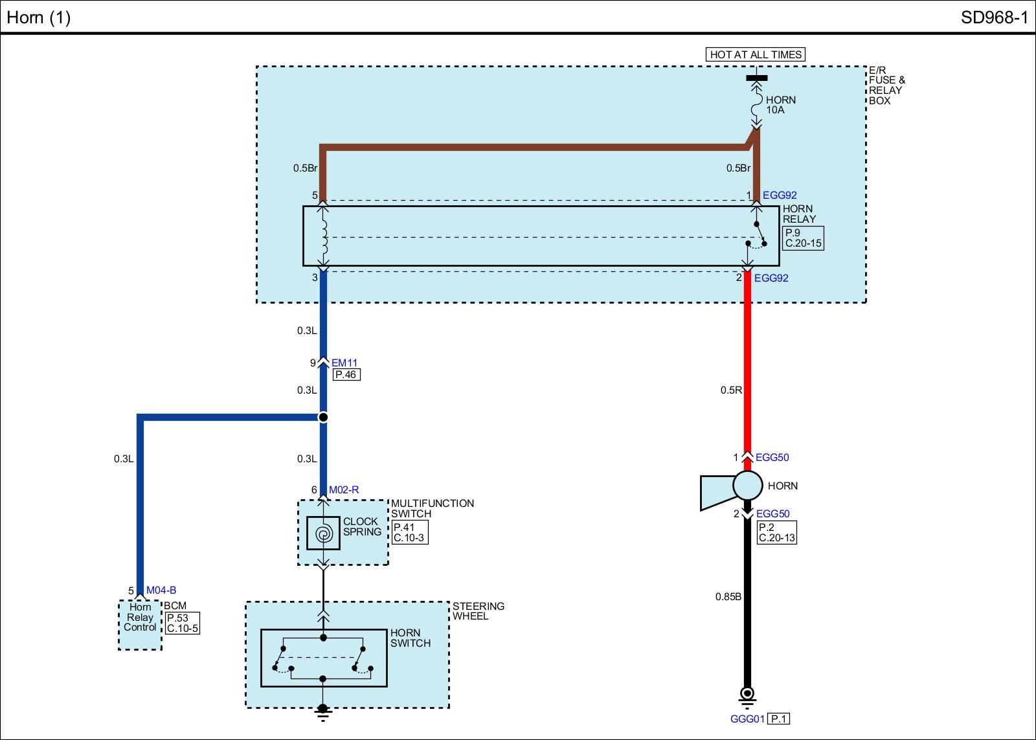Open horn relay P.9 C.20-15 reference
The height and width of the screenshot is (740, 1036).
(803, 238)
